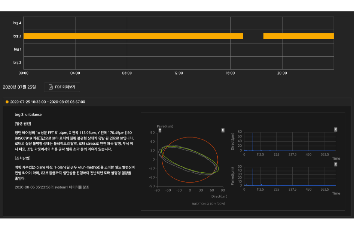Select Y axis badge on orbit plot

coord(160,130)
